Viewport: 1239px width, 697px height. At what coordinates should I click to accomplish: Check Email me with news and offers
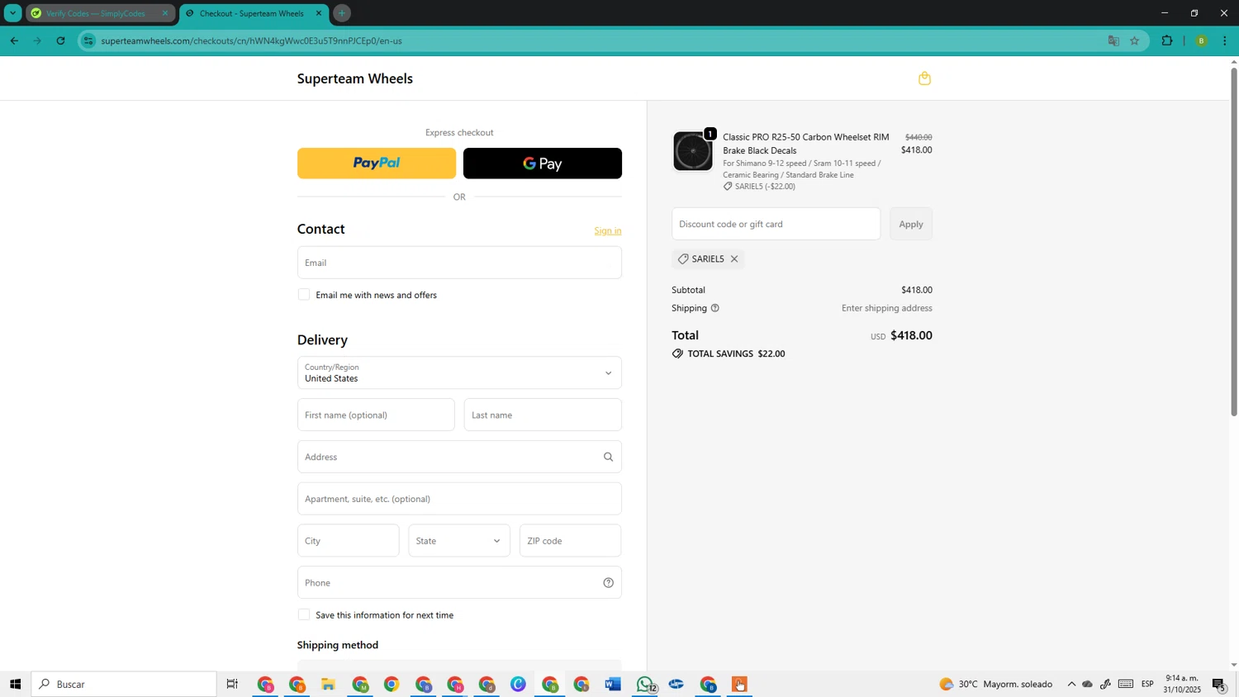coord(304,295)
